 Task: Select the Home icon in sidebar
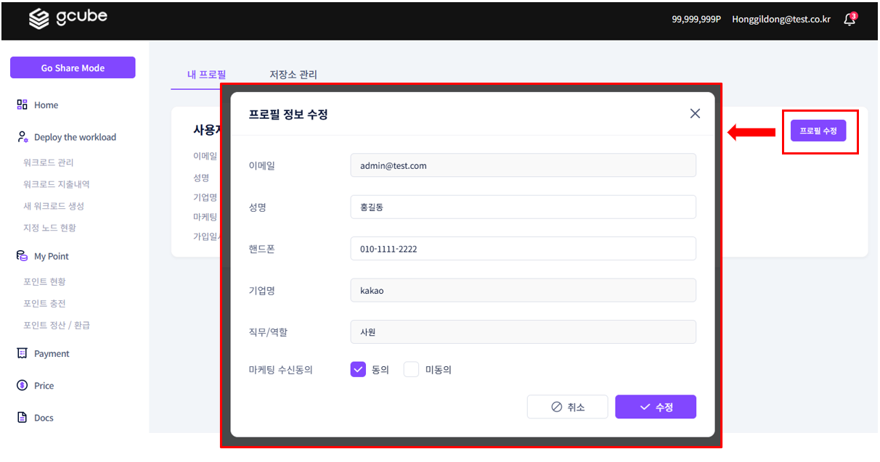click(23, 104)
